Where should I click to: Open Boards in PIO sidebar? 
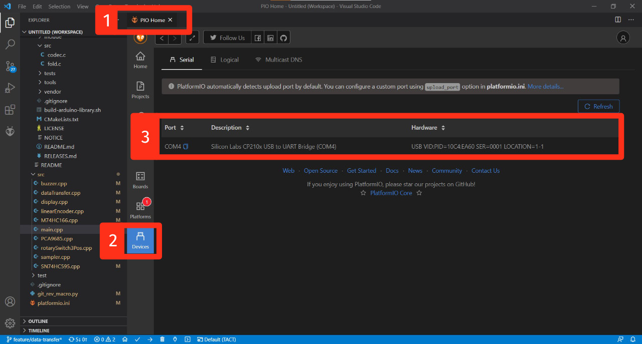coord(140,180)
